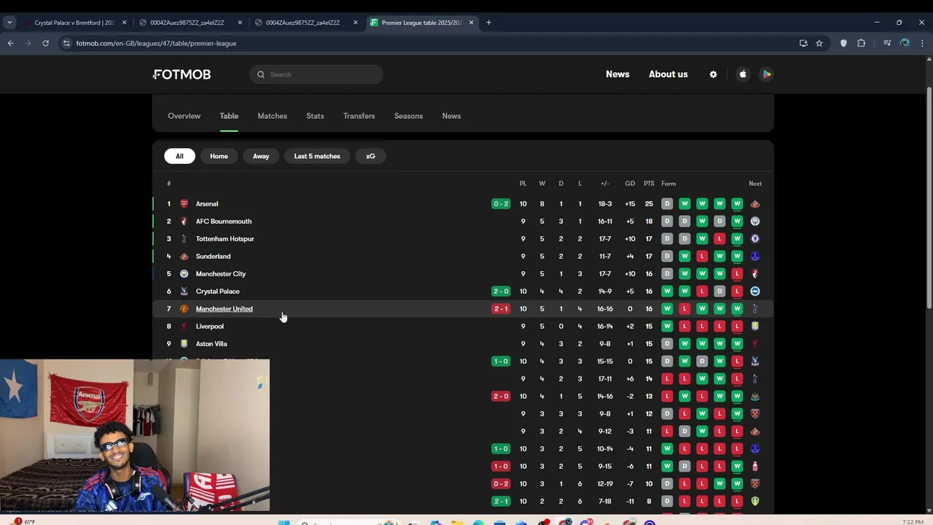Switch to the Matches tab
933x525 pixels.
coord(272,116)
